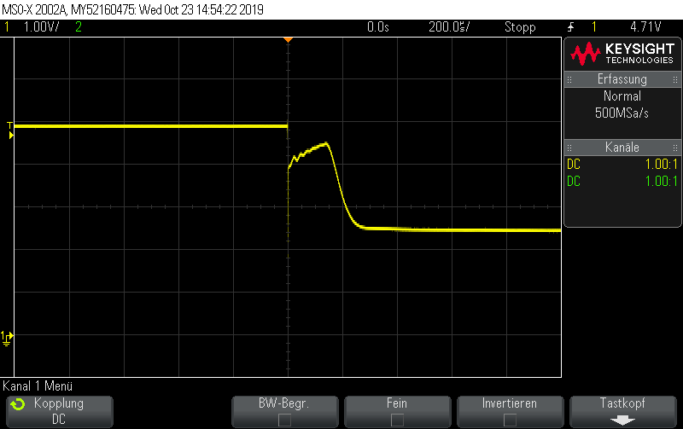The width and height of the screenshot is (683, 429).
Task: Click the 500MSa/s sample rate text
Action: coord(622,113)
